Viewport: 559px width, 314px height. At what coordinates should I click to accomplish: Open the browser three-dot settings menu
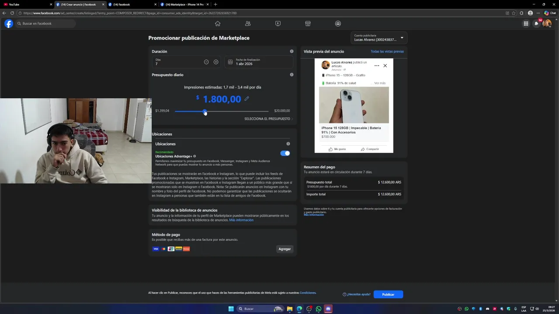(538, 13)
